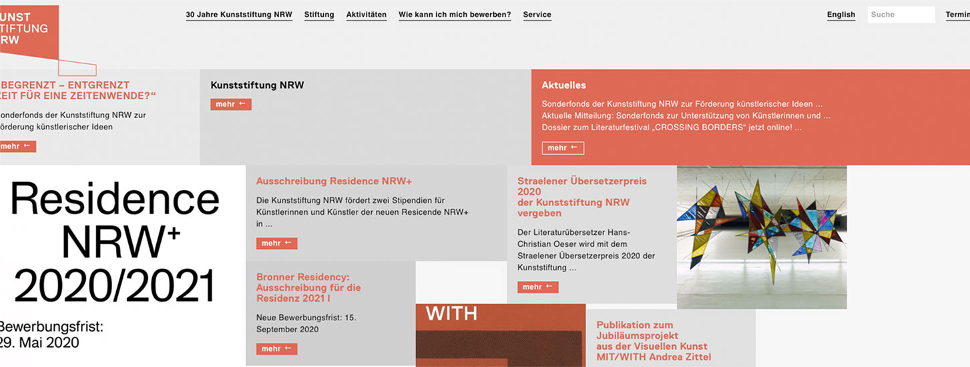Open the Termine menu item
970x367 pixels.
(958, 15)
